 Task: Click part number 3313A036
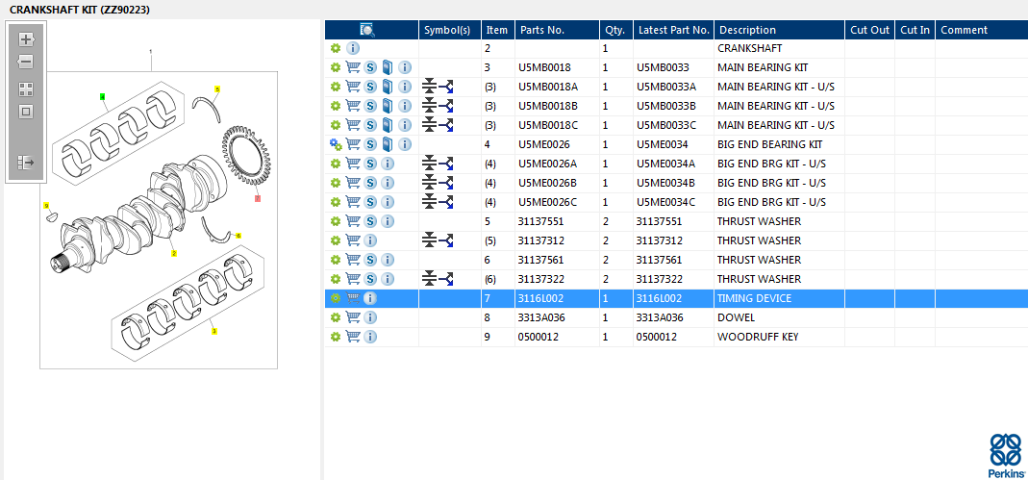tap(541, 317)
